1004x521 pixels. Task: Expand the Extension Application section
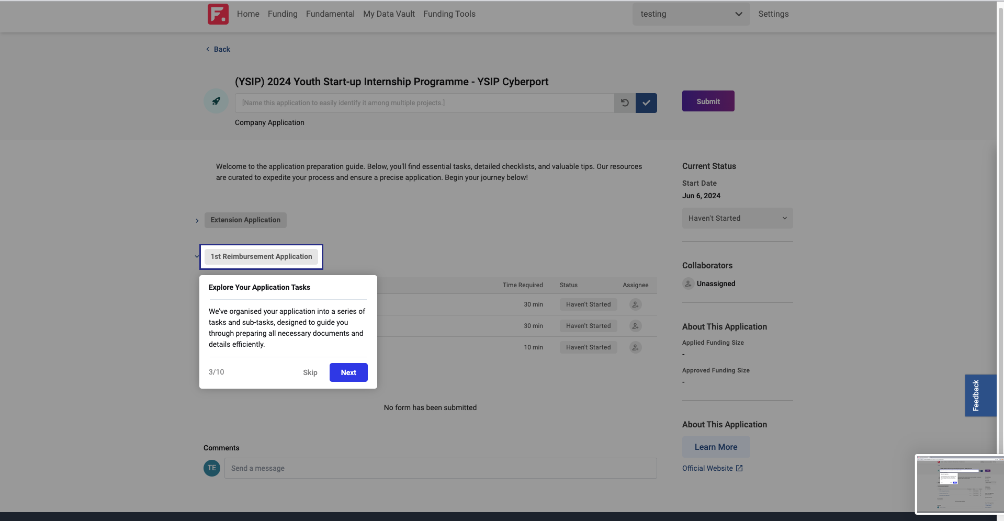click(197, 221)
